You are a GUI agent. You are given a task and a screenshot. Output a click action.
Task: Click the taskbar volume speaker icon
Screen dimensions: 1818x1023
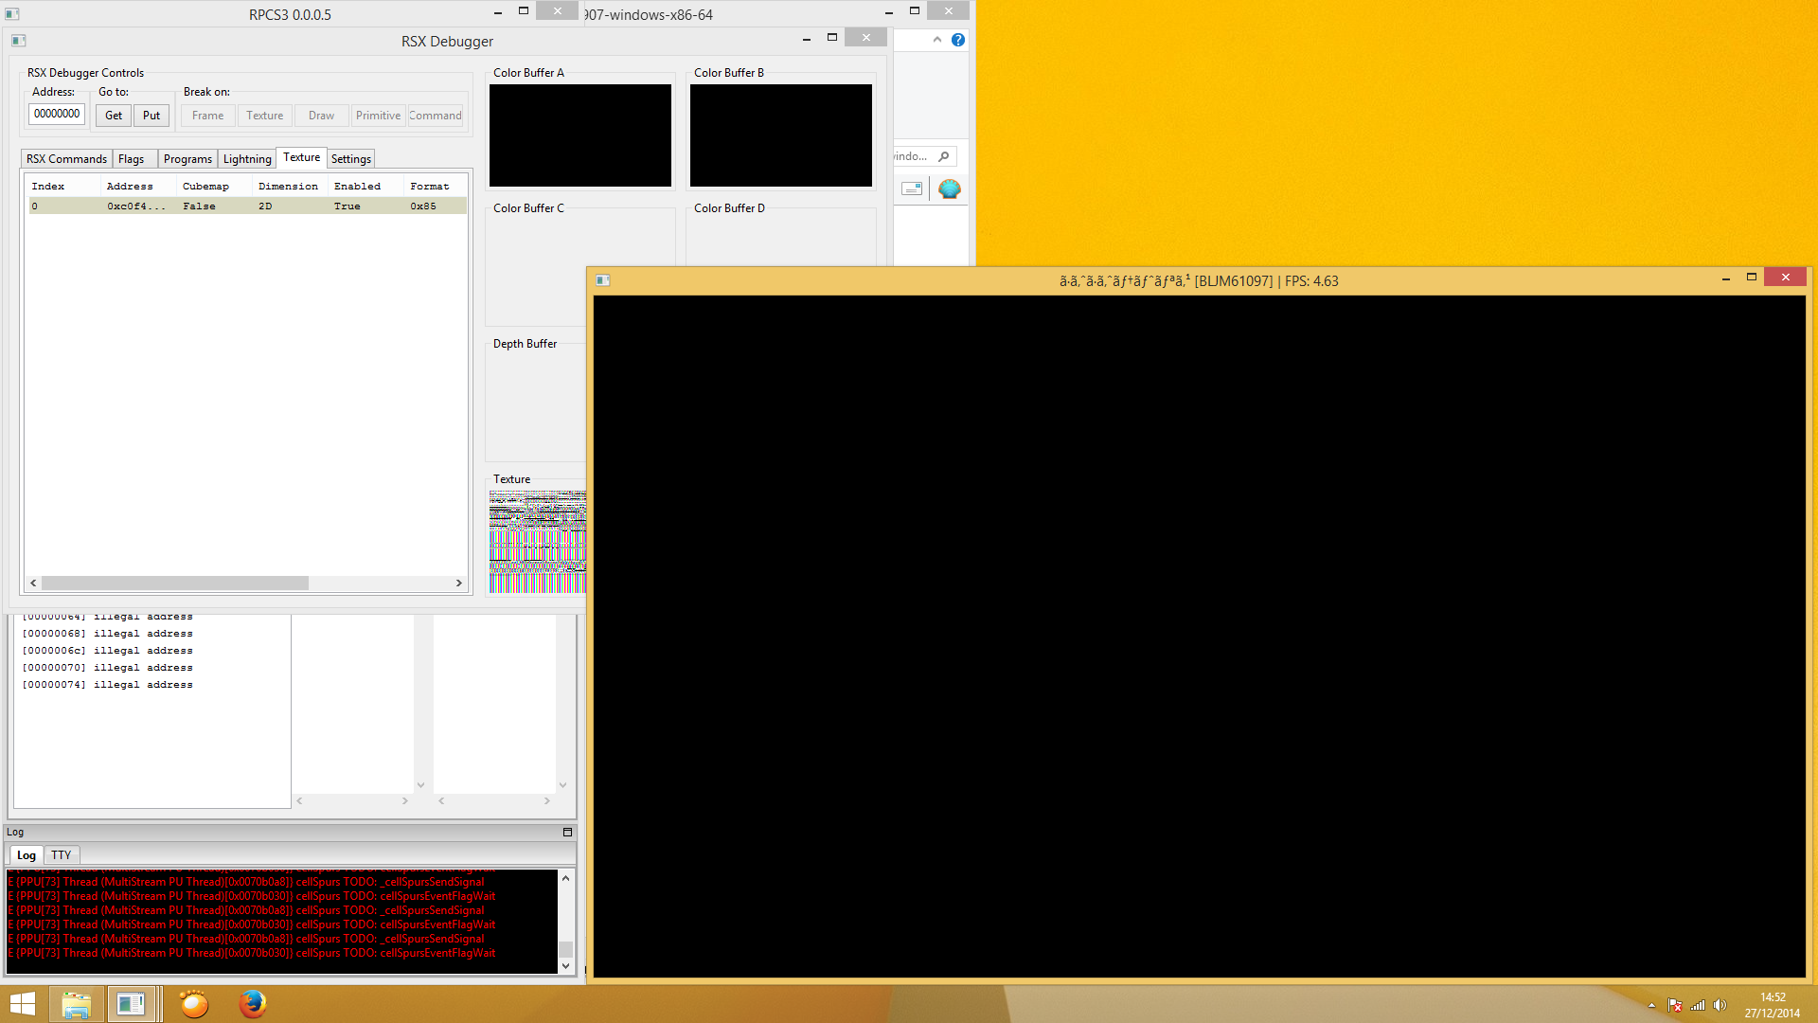coord(1720,1005)
